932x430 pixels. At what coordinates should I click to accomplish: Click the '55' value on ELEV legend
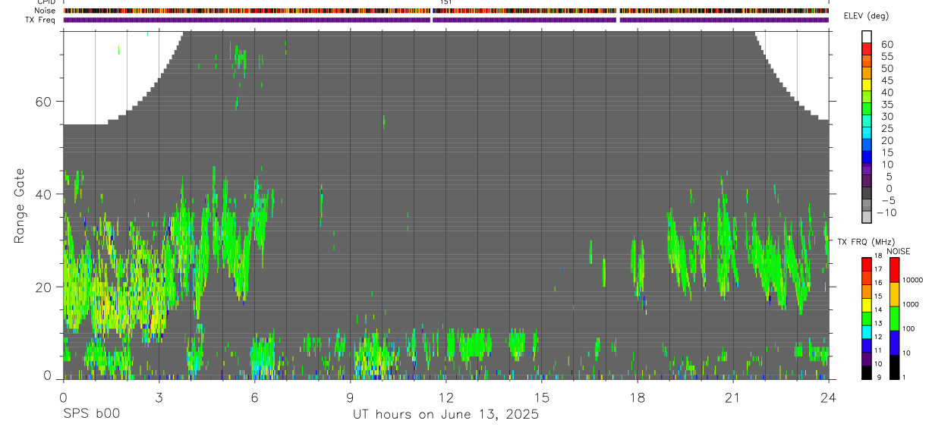[887, 56]
